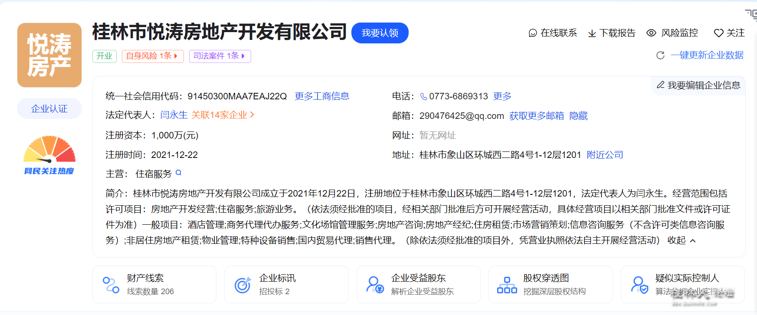This screenshot has height=315, width=757.
Task: Click the risk monitoring eye icon
Action: coord(651,33)
